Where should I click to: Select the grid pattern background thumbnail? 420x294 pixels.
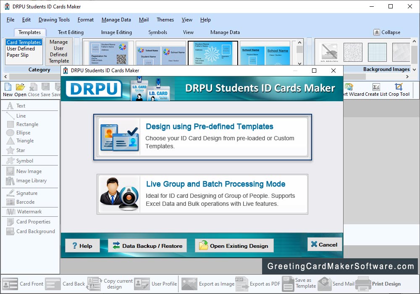377,52
